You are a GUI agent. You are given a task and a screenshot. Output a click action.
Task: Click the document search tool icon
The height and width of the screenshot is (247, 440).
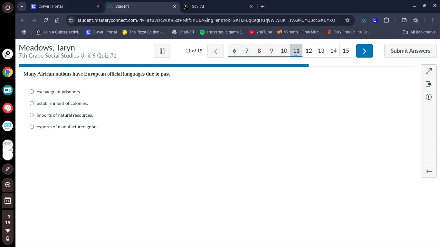pyautogui.click(x=428, y=84)
